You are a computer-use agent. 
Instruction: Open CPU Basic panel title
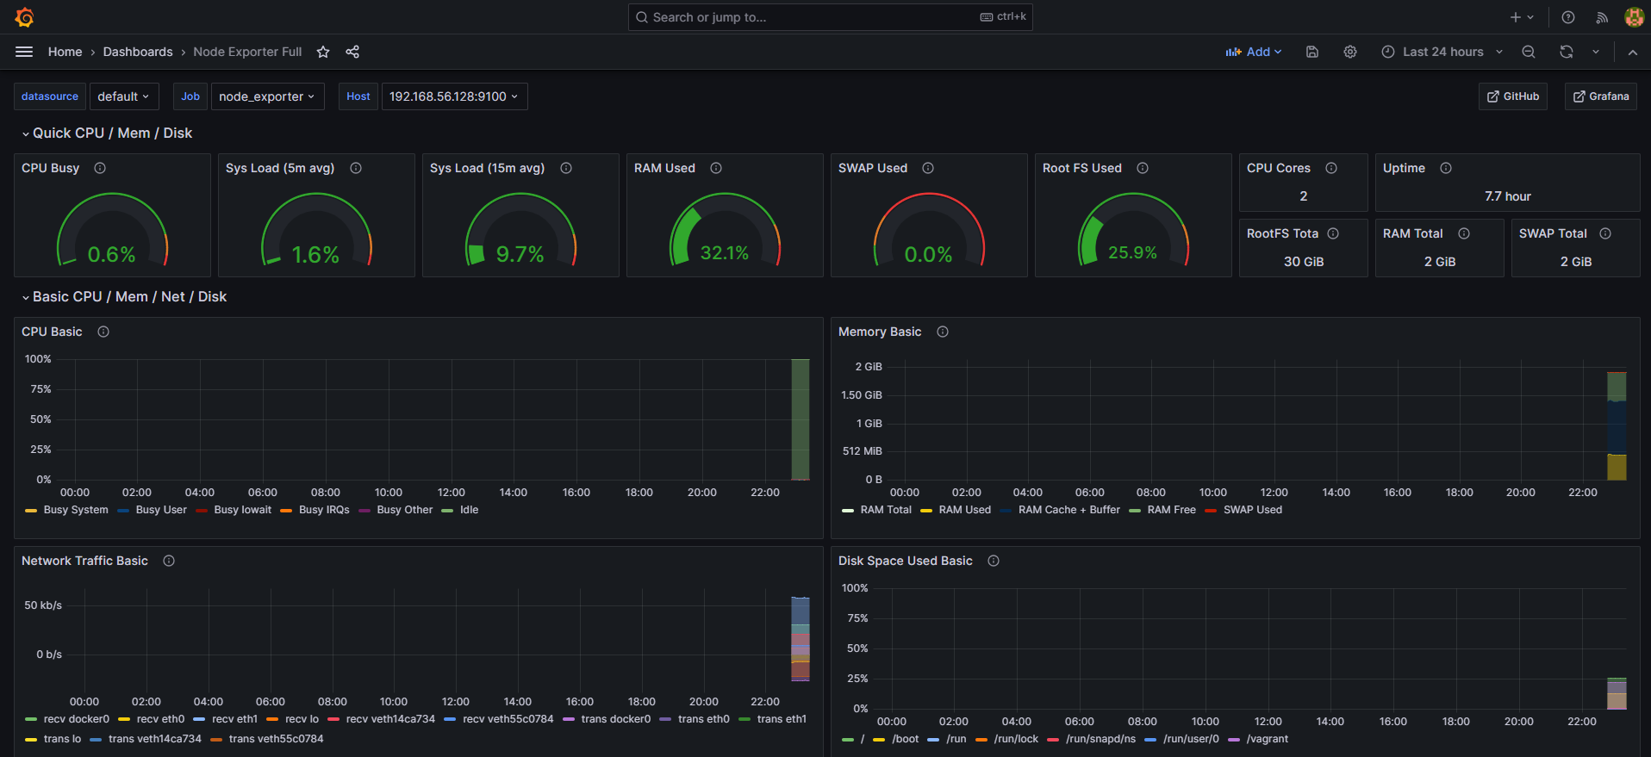52,332
